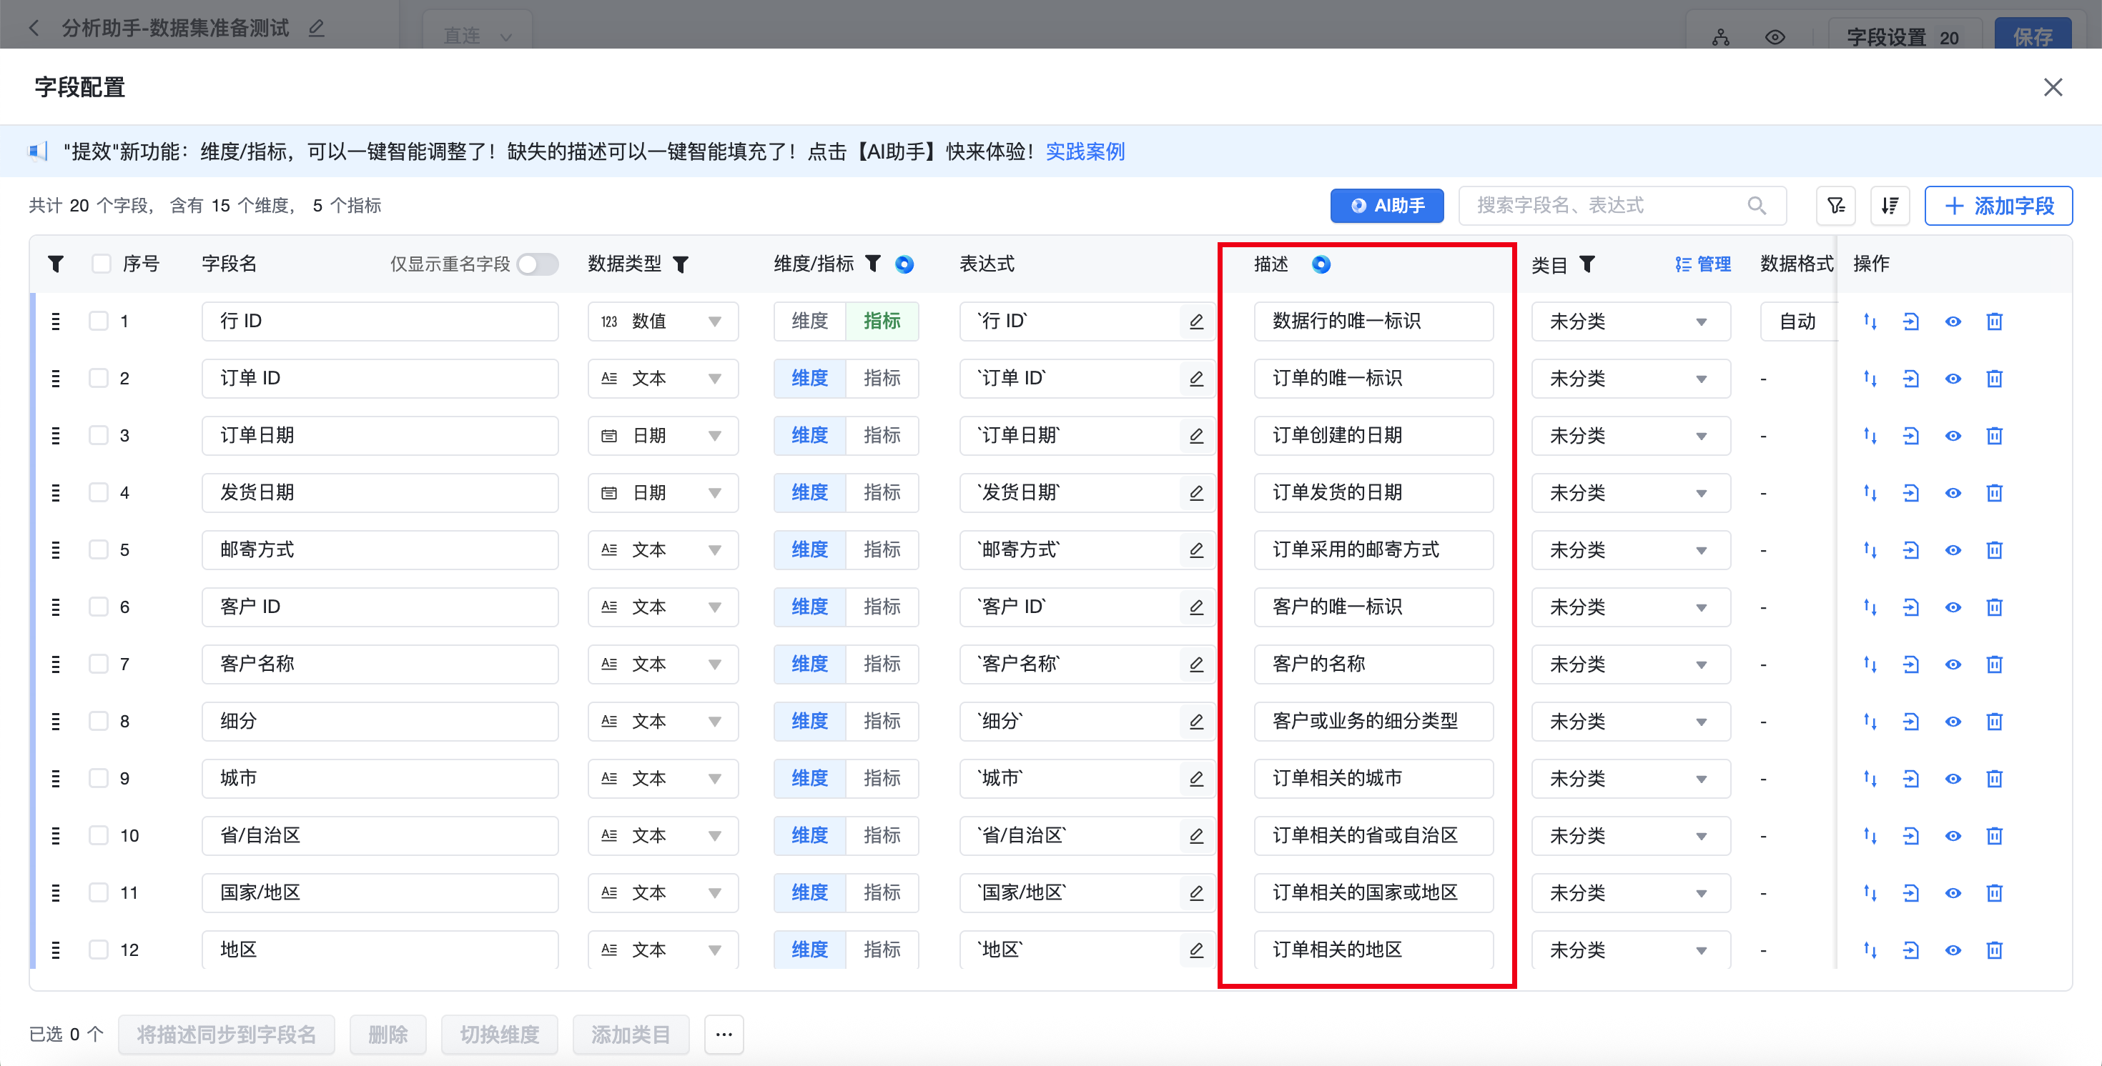Open 类目 dropdown for 国家/地区 row
This screenshot has height=1066, width=2102.
pos(1630,892)
